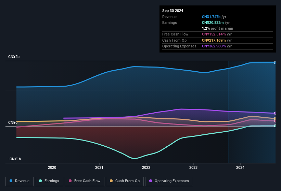The width and height of the screenshot is (281, 191).
Task: Toggle the Revenue series legend label
Action: click(22, 181)
